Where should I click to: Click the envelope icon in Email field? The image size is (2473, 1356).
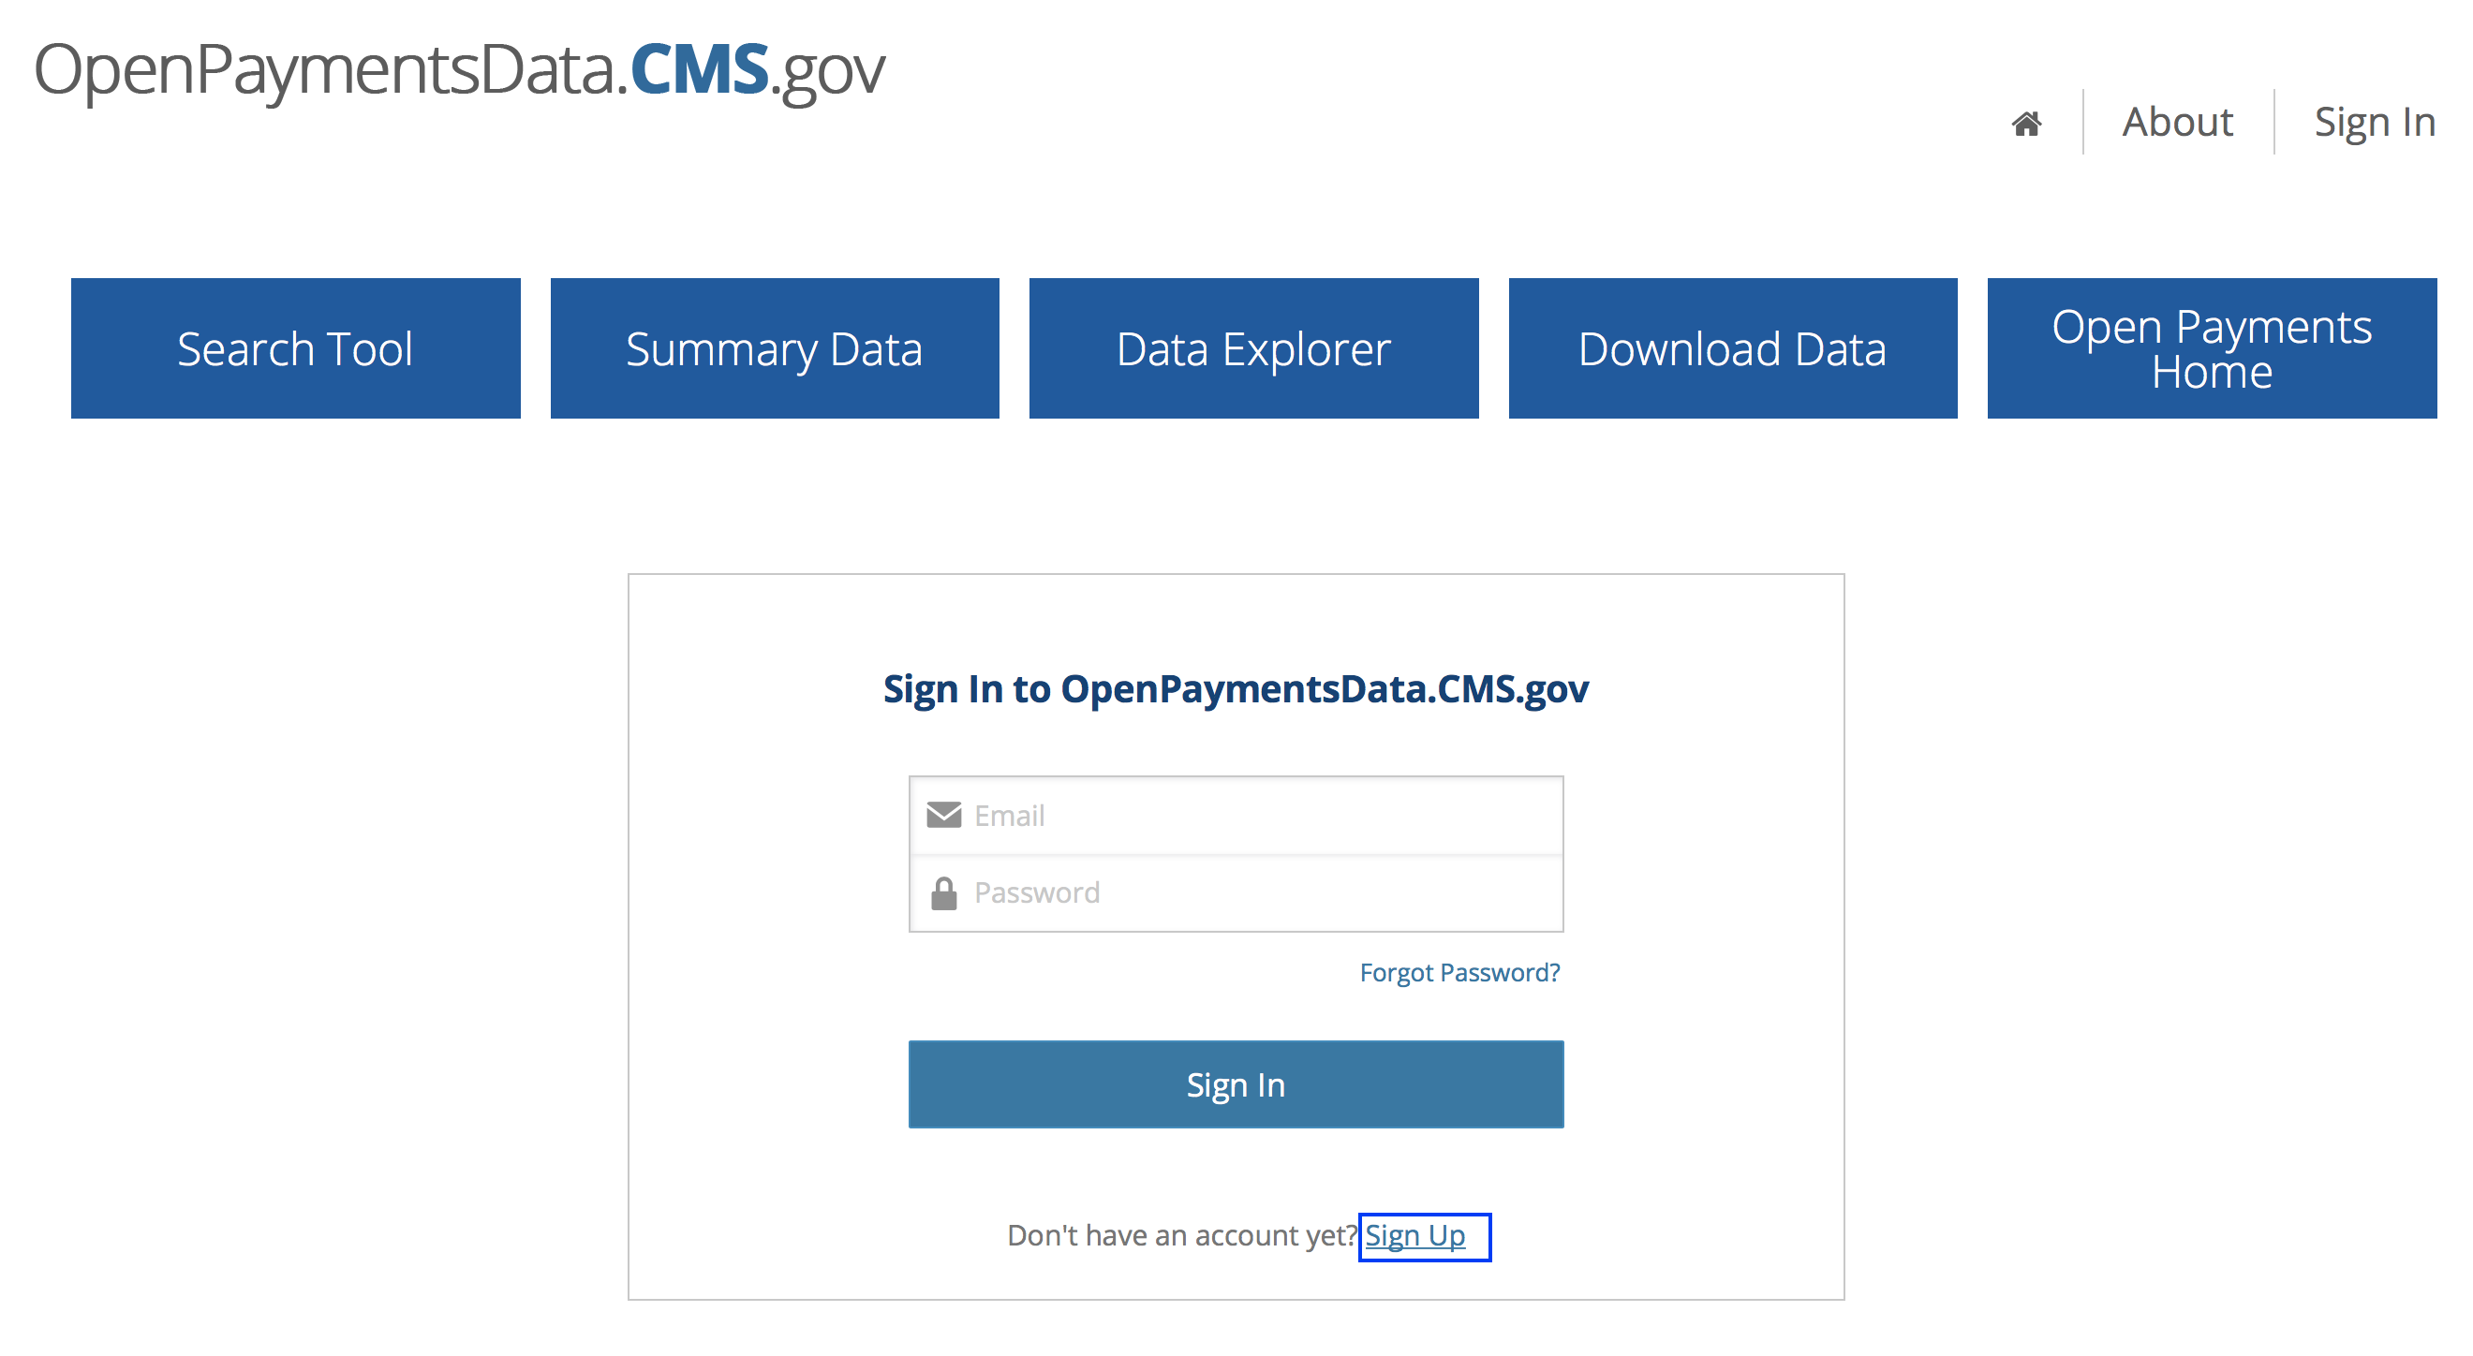coord(943,815)
